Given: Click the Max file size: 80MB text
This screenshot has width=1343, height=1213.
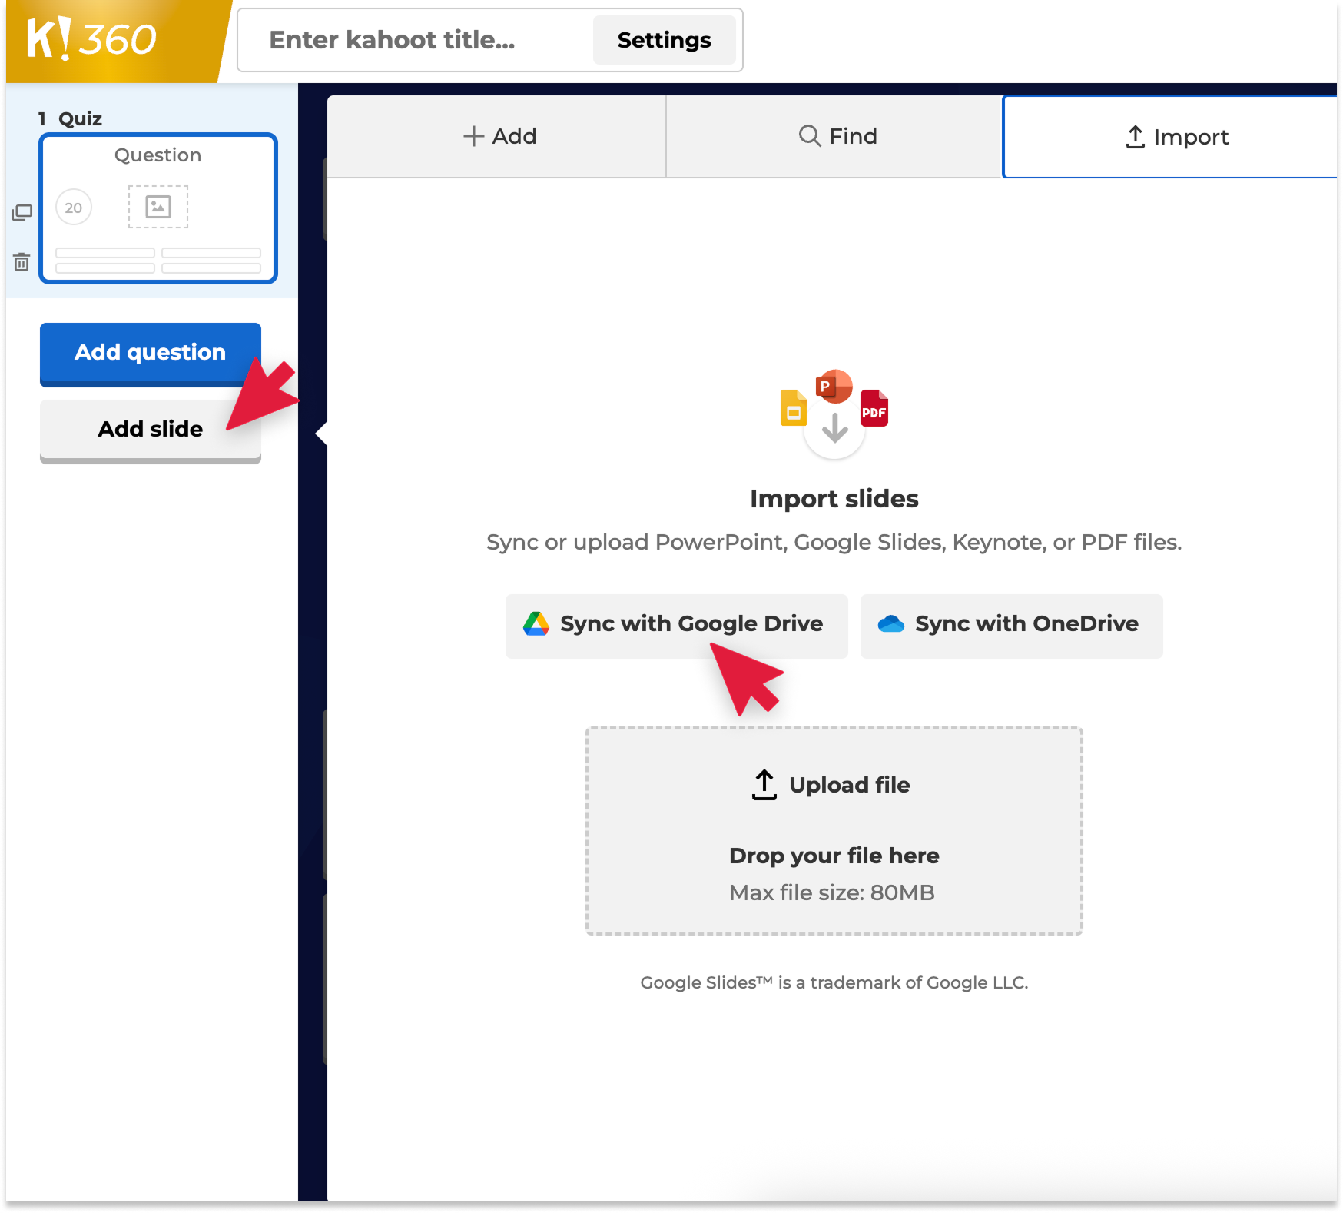Looking at the screenshot, I should coord(832,892).
